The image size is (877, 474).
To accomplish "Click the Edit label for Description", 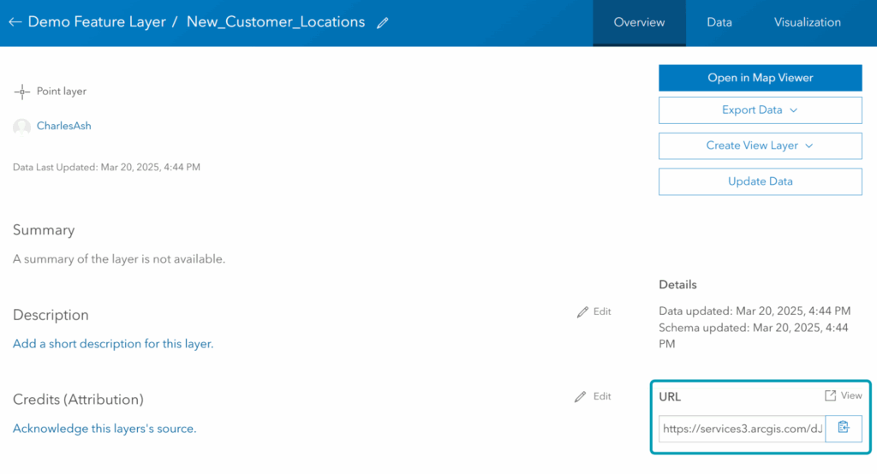I will coord(602,312).
